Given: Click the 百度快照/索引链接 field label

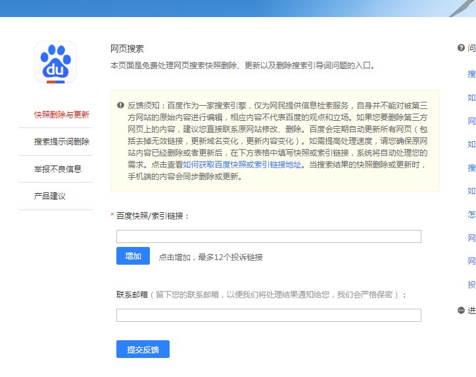Looking at the screenshot, I should click(153, 215).
